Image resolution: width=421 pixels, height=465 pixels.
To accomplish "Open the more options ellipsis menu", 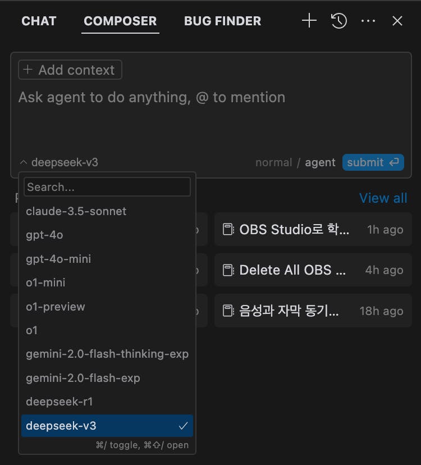I will tap(368, 21).
